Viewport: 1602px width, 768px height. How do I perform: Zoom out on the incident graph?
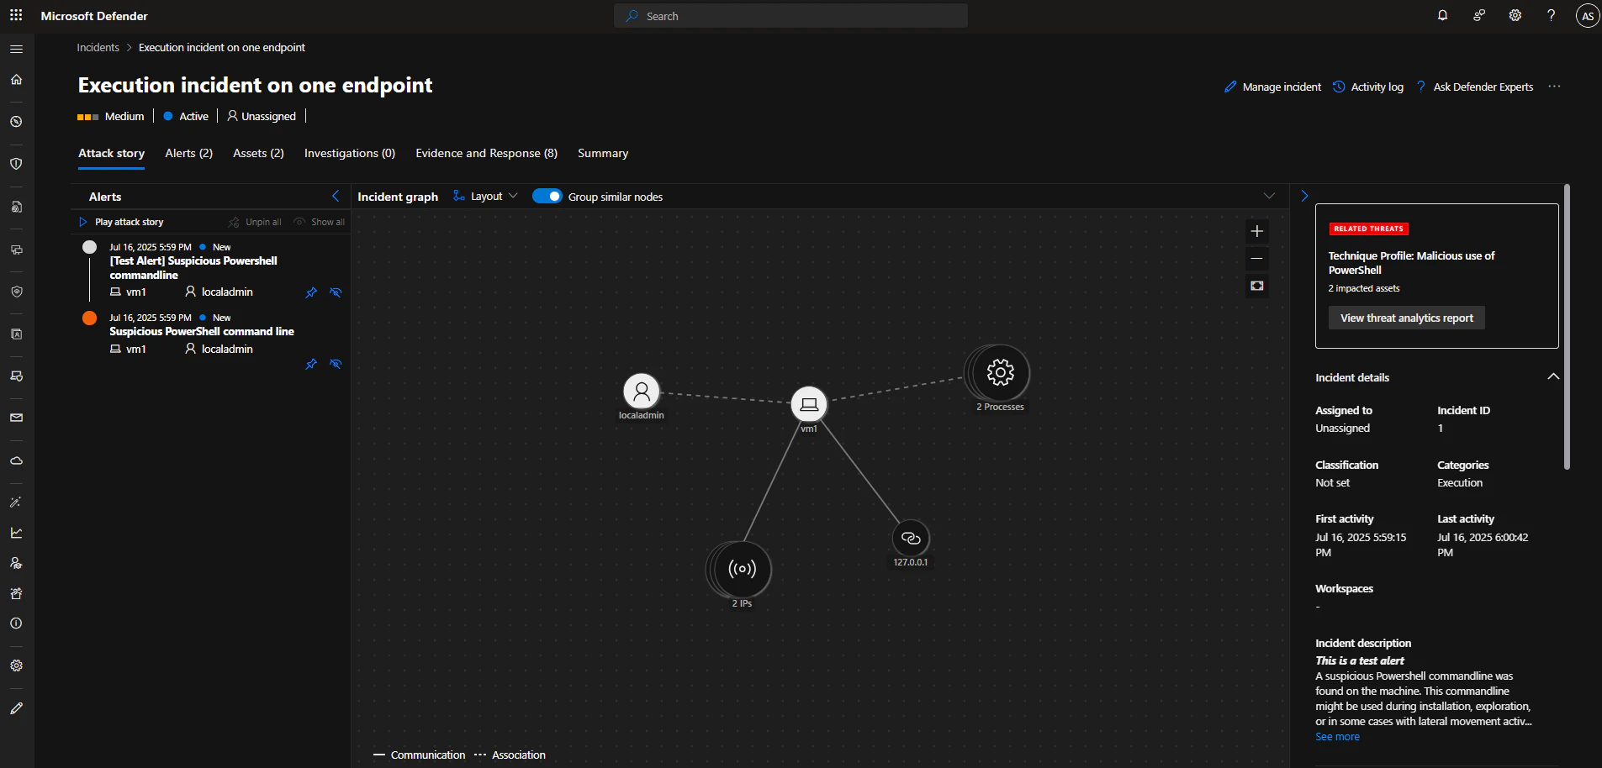click(1257, 259)
